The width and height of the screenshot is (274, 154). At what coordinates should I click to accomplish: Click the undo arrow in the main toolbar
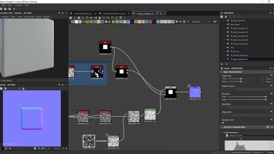(x=14, y=9)
